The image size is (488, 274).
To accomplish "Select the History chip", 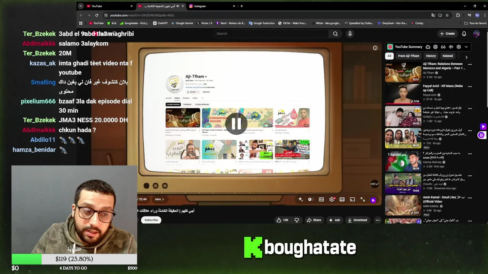I will tap(431, 56).
